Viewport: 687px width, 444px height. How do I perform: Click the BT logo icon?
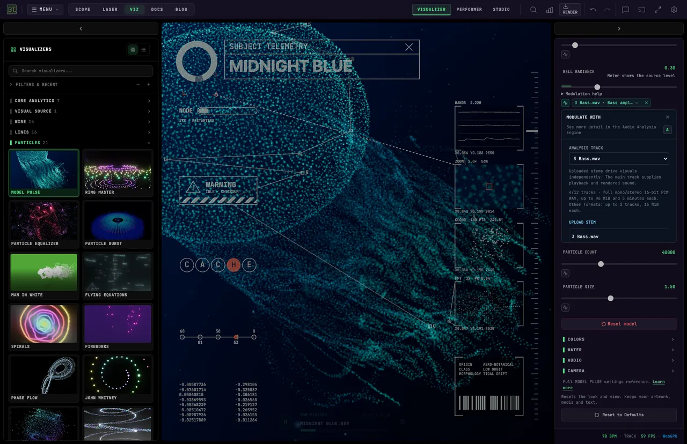click(x=11, y=9)
